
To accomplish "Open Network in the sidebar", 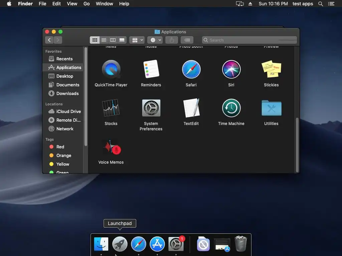I will pos(63,129).
